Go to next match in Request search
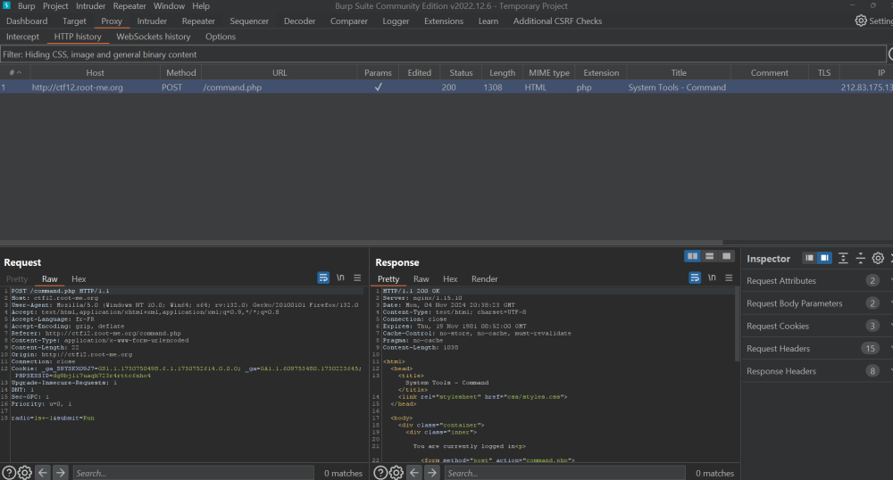The width and height of the screenshot is (893, 480). pos(61,473)
